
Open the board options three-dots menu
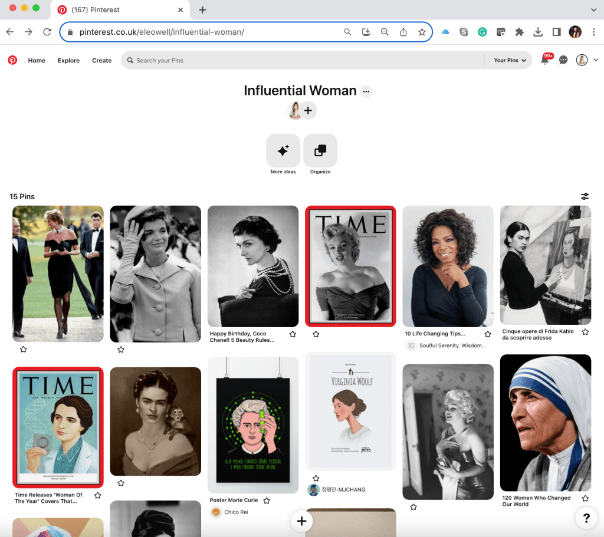pos(366,91)
